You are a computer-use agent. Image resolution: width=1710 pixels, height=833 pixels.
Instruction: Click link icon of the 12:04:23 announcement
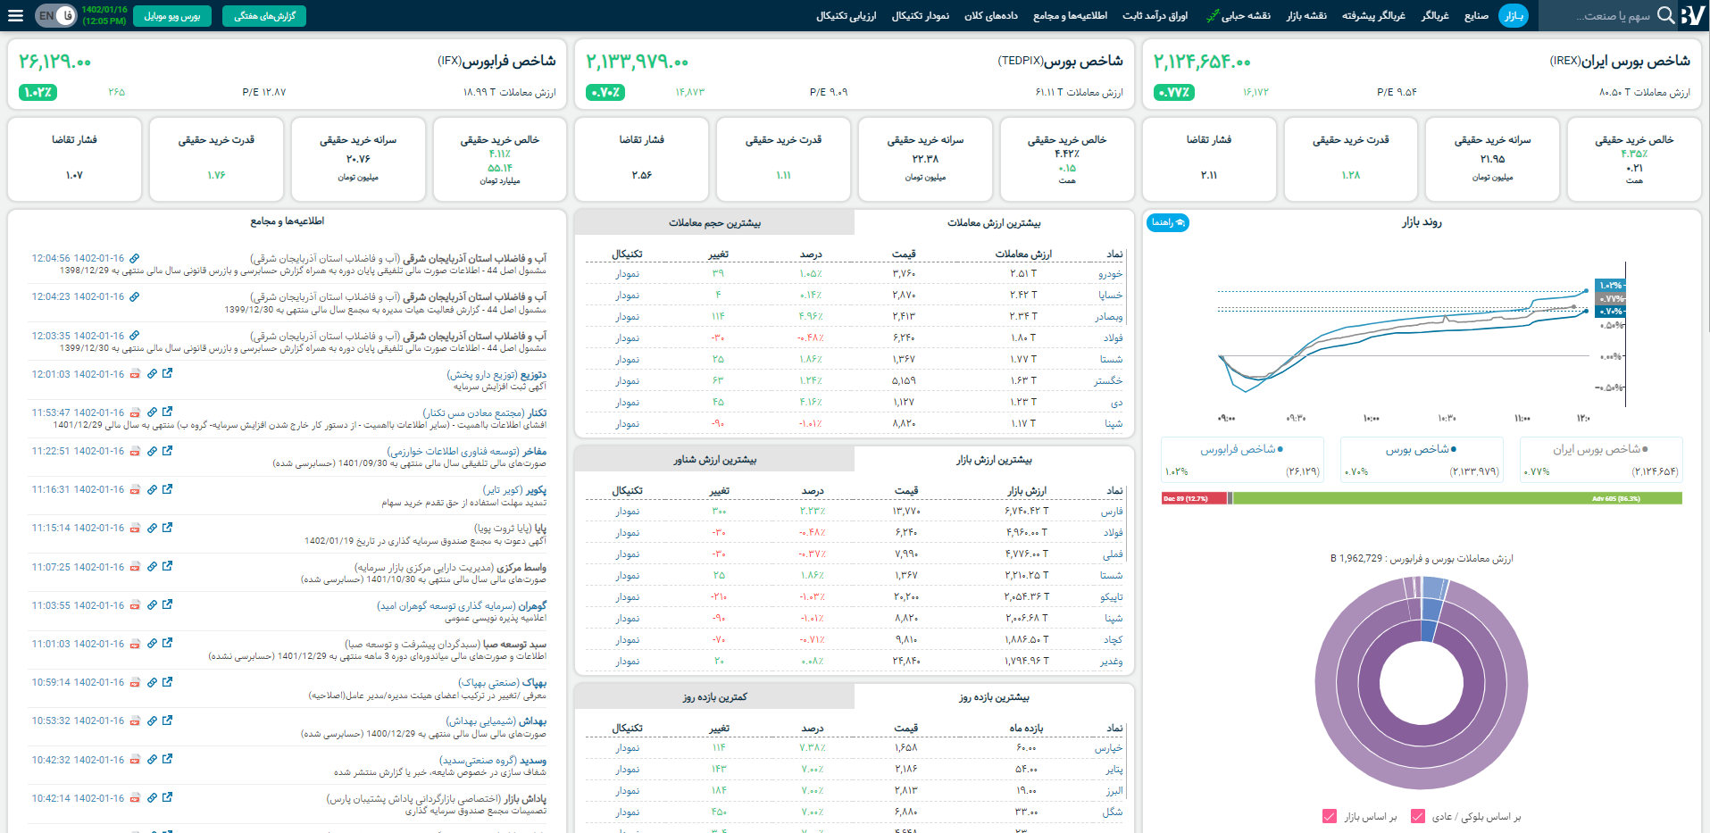tap(134, 296)
